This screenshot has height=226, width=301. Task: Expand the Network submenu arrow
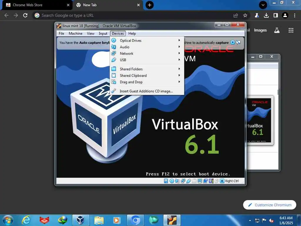(x=179, y=53)
